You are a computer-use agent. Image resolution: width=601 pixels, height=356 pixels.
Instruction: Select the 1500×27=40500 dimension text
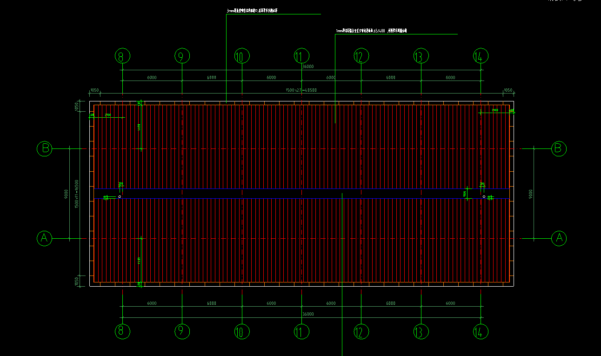click(301, 90)
